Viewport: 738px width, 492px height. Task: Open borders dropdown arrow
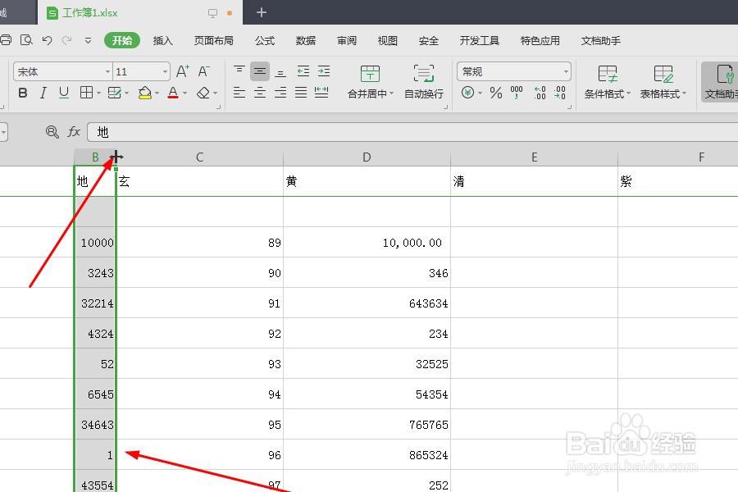(99, 93)
